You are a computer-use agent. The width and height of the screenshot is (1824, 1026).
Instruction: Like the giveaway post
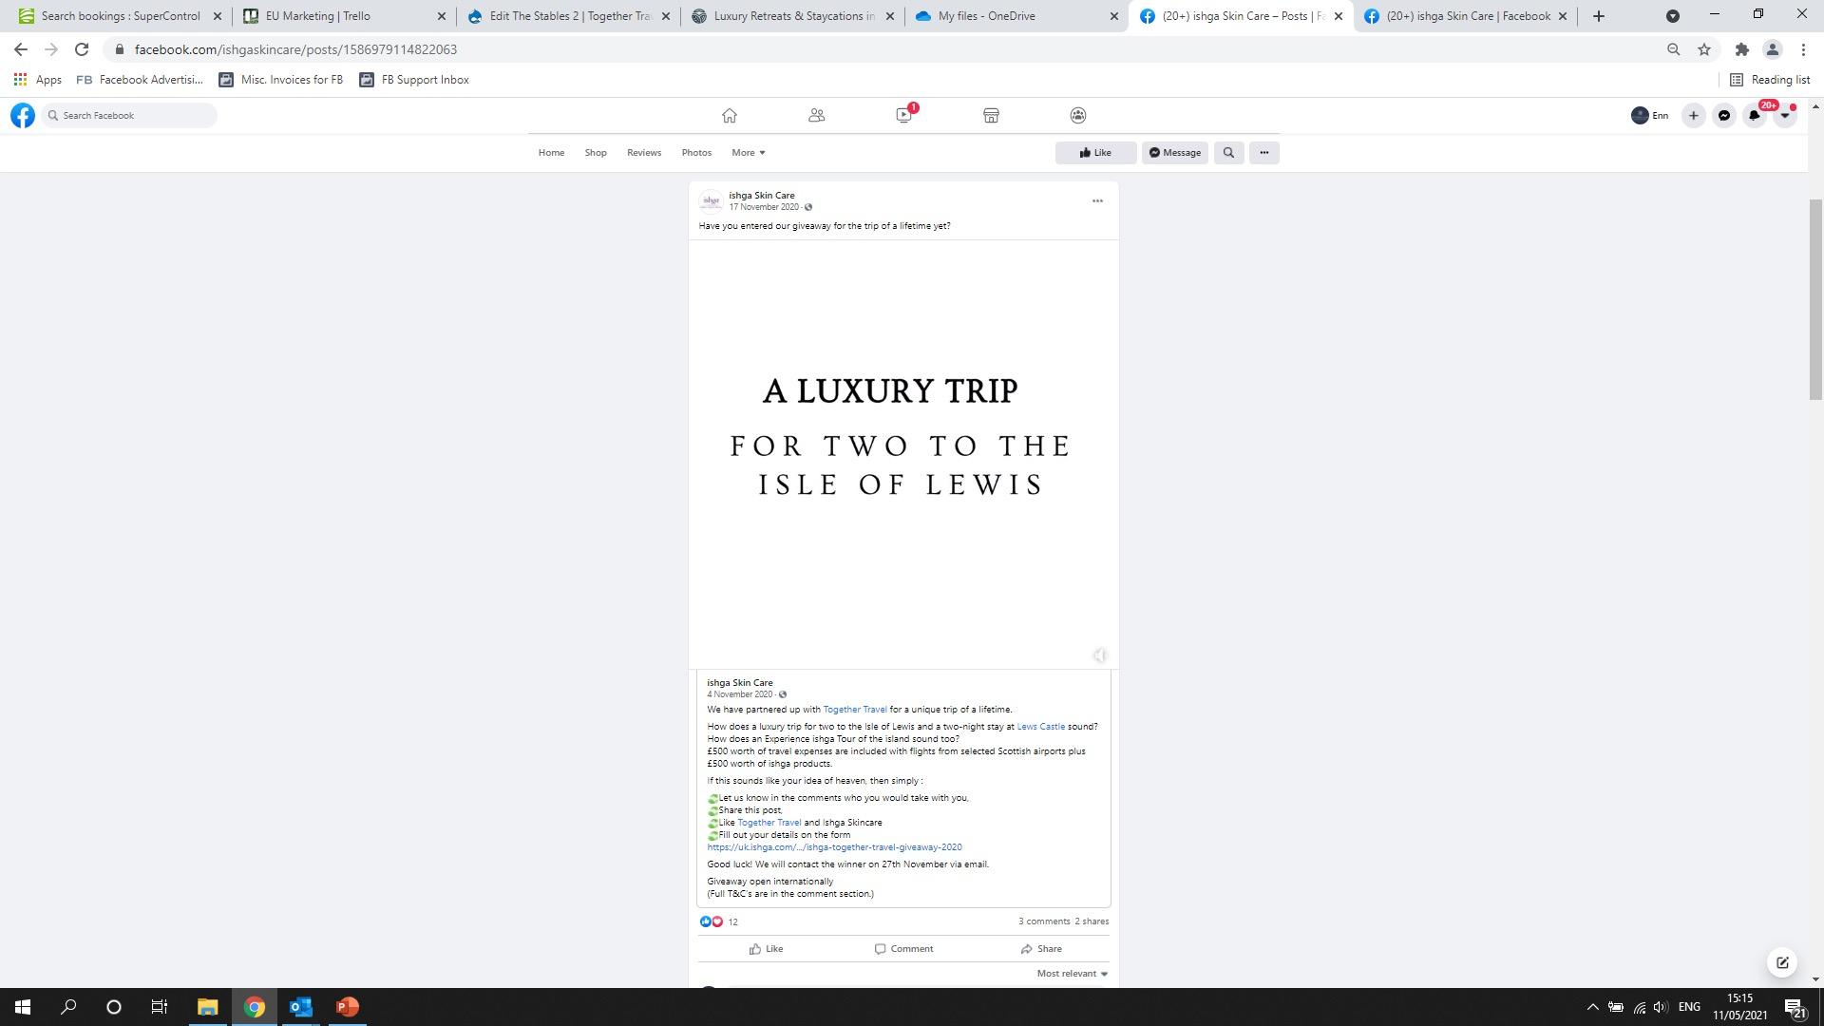tap(766, 949)
